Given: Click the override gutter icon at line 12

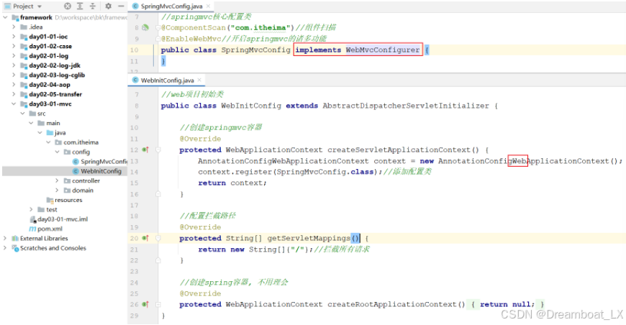Looking at the screenshot, I should point(145,150).
